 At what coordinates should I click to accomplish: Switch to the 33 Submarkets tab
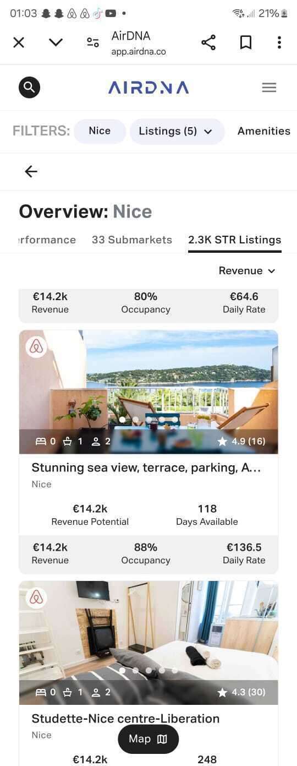point(132,240)
